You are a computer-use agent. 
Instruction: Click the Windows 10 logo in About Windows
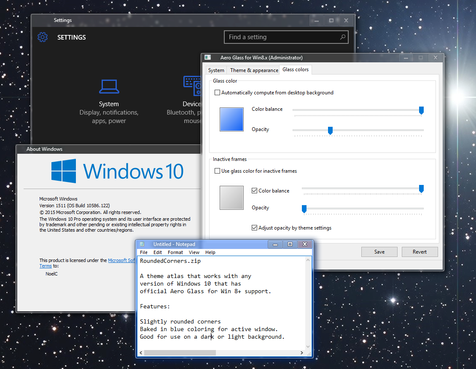tap(117, 171)
